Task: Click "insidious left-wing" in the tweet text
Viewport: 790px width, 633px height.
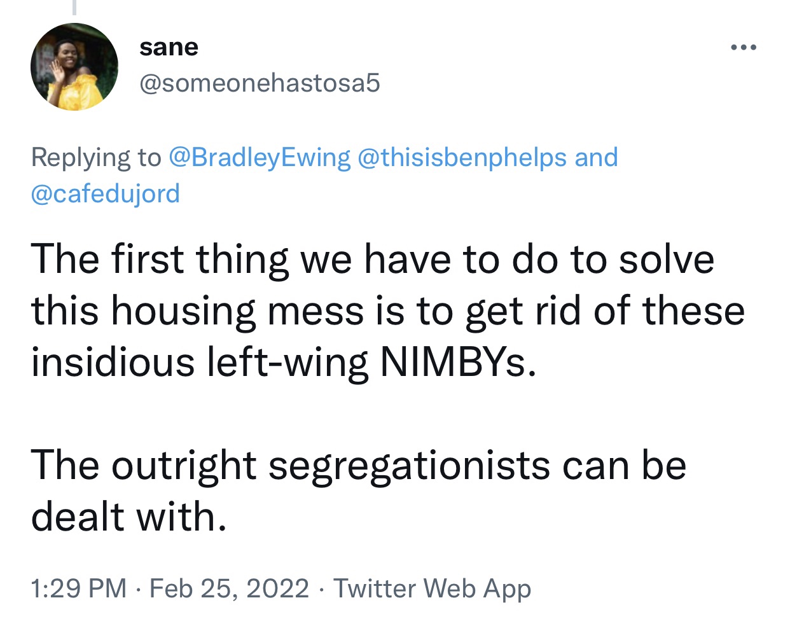Action: [x=200, y=363]
